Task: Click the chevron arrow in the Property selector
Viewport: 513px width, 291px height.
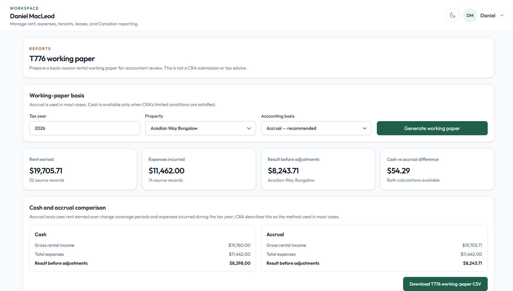Action: click(x=249, y=128)
